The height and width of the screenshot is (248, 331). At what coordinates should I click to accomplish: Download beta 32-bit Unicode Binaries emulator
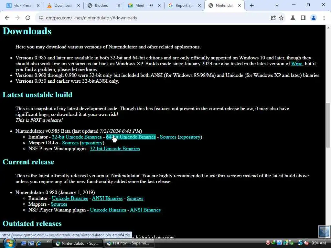77,137
